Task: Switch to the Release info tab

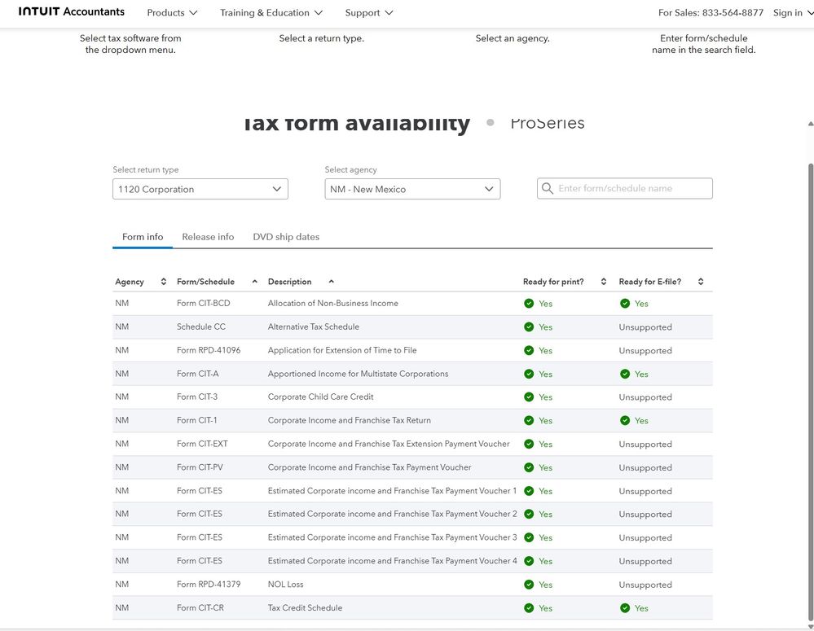Action: pyautogui.click(x=208, y=237)
